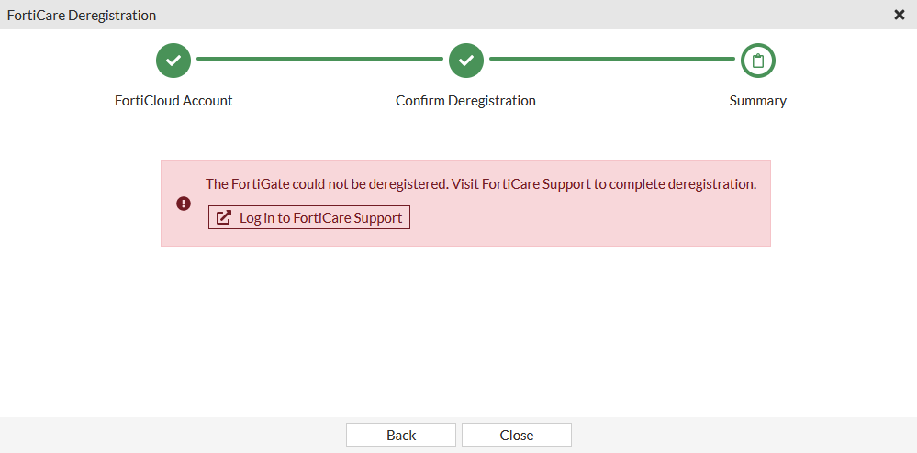Click progress line between Confirm Deregistration and Summary

611,60
